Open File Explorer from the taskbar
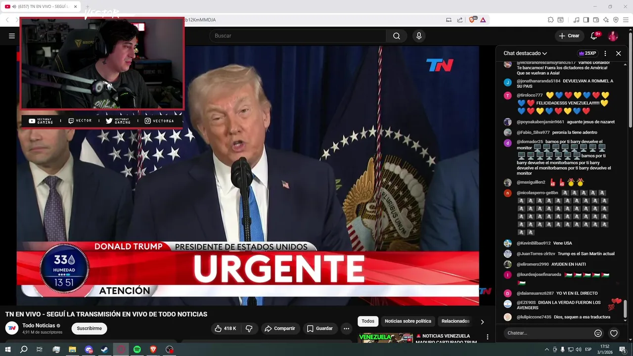This screenshot has height=356, width=633. (x=72, y=350)
